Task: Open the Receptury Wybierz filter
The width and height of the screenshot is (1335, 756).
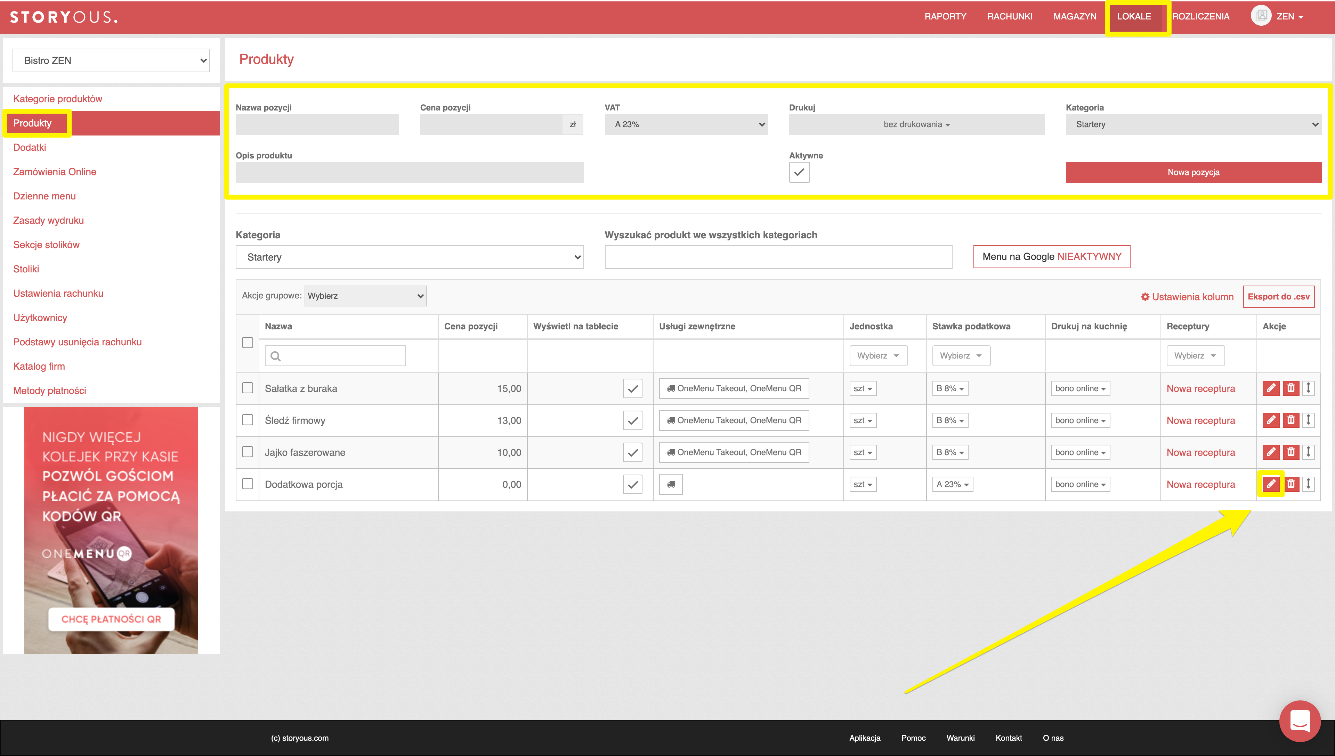Action: [1195, 356]
